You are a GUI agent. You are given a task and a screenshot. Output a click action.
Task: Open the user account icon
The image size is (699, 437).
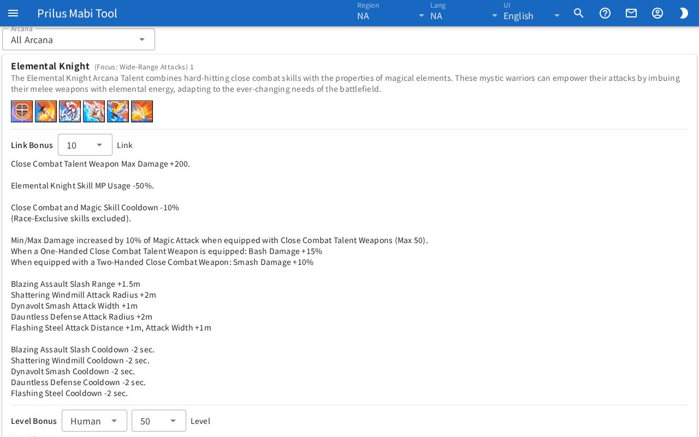657,13
